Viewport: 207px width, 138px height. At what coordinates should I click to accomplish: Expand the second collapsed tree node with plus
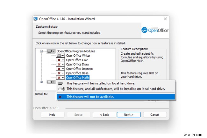[41, 82]
